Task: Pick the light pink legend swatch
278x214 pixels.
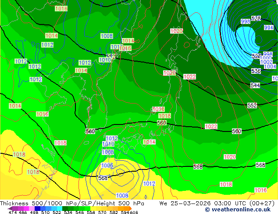Action: click(x=32, y=208)
